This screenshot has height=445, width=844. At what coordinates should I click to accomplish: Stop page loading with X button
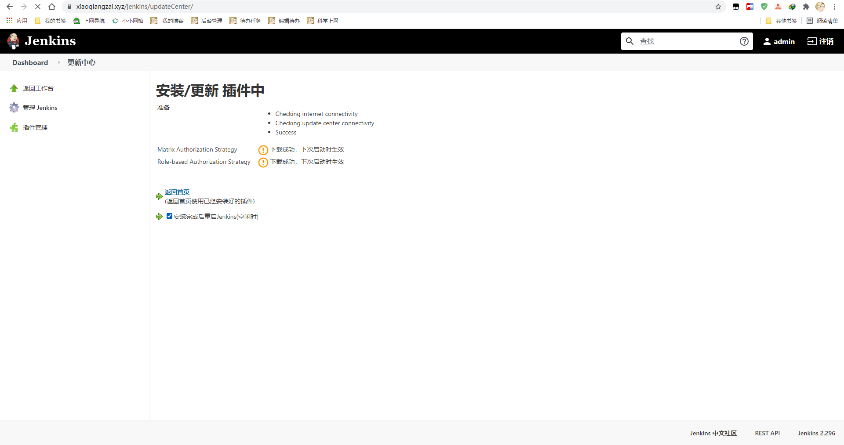click(x=38, y=7)
